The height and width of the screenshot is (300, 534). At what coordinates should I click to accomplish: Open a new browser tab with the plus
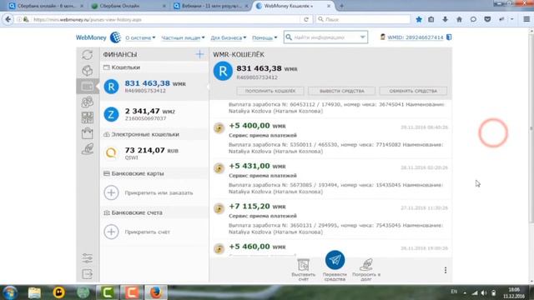tap(341, 6)
